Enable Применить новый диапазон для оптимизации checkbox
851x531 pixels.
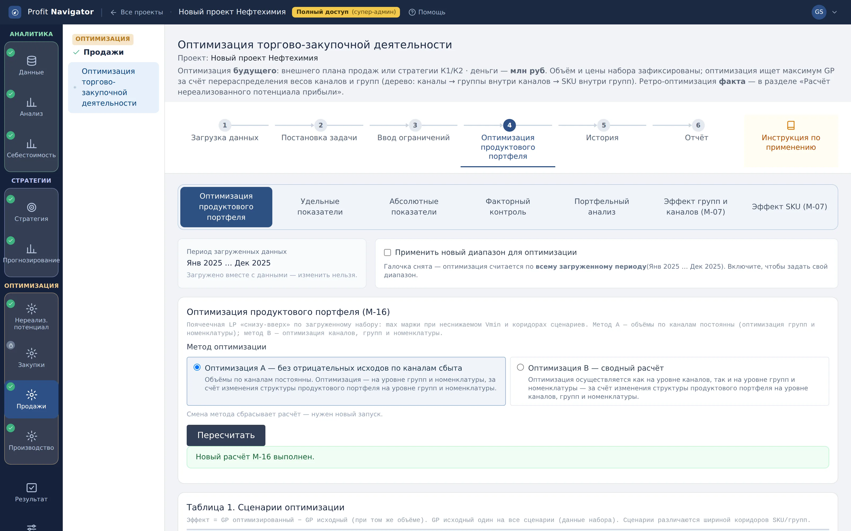(387, 252)
